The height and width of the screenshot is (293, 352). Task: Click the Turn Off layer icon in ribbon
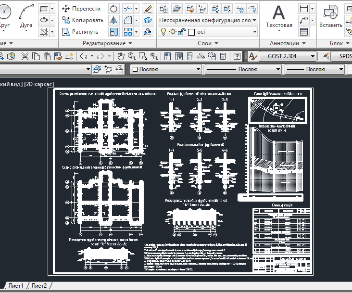click(252, 9)
